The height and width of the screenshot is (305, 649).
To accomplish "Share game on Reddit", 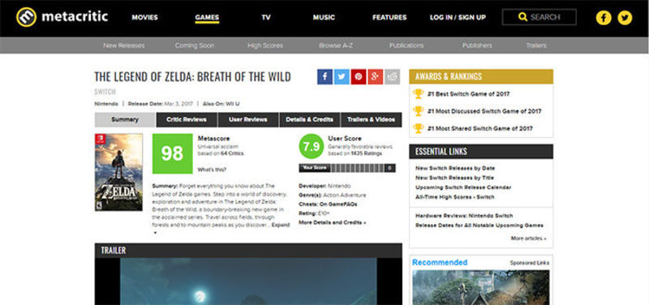I will 393,76.
